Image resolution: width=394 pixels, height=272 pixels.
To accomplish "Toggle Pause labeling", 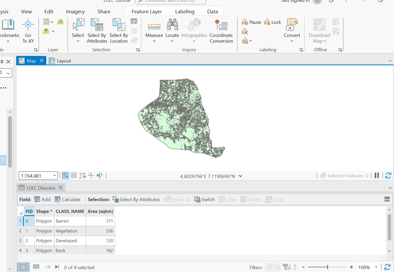I will point(251,22).
